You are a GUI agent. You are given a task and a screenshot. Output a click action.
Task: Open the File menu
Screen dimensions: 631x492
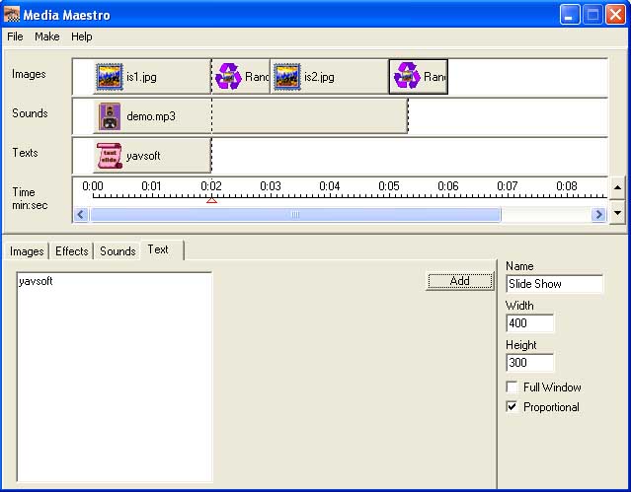(x=15, y=36)
